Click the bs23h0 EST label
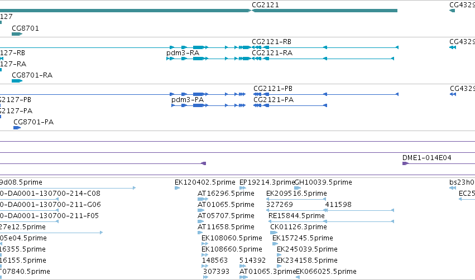475x280 pixels. [x=462, y=182]
